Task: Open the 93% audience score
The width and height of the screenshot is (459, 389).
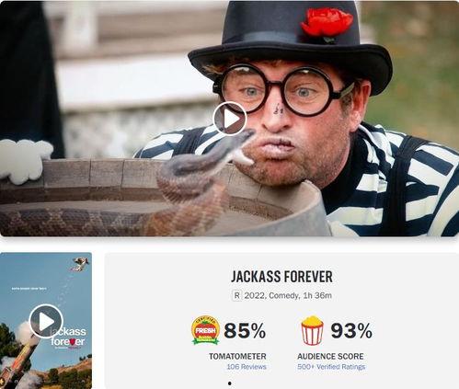Action: (351, 331)
